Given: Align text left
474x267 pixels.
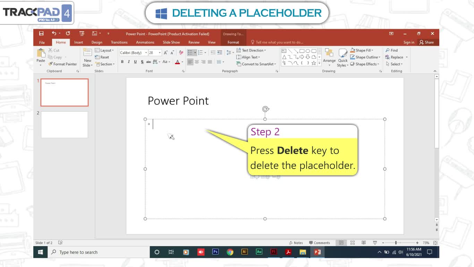Looking at the screenshot, I should point(190,62).
